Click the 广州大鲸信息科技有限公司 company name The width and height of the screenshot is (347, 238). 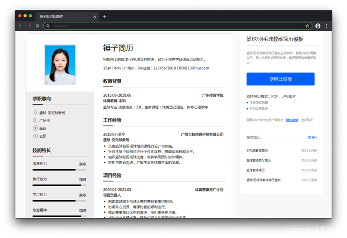(202, 134)
